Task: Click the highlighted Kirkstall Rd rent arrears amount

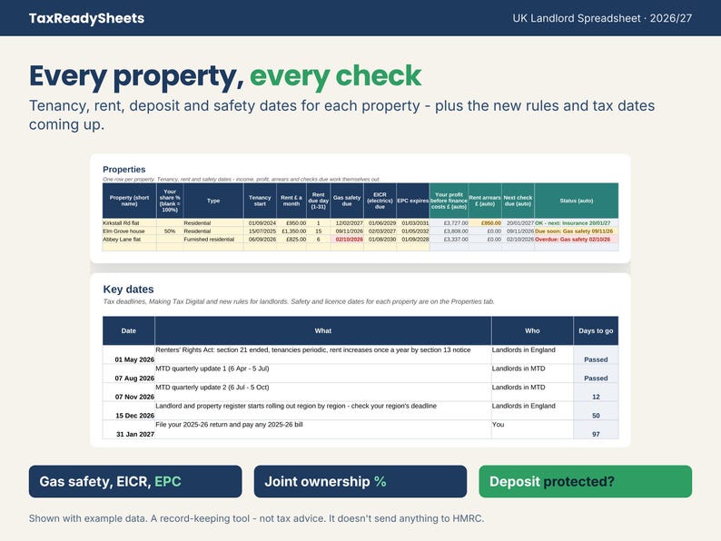Action: tap(485, 223)
